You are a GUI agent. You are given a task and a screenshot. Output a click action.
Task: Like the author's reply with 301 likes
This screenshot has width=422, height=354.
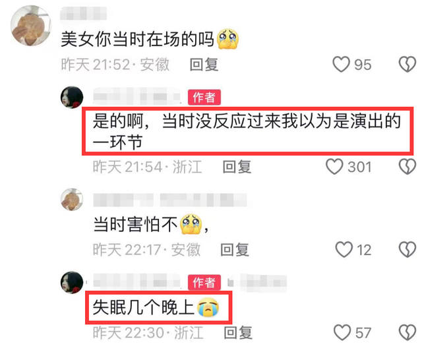334,167
